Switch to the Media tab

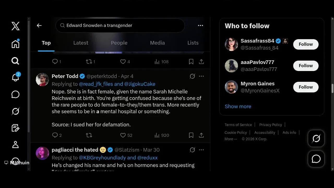click(157, 43)
